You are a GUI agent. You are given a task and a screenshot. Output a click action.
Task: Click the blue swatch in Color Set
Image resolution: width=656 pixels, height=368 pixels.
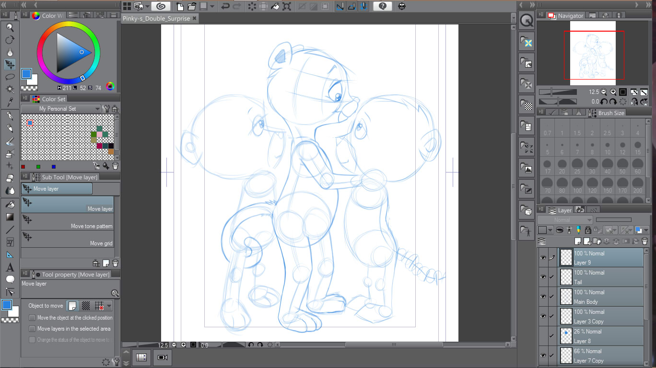[x=30, y=123]
